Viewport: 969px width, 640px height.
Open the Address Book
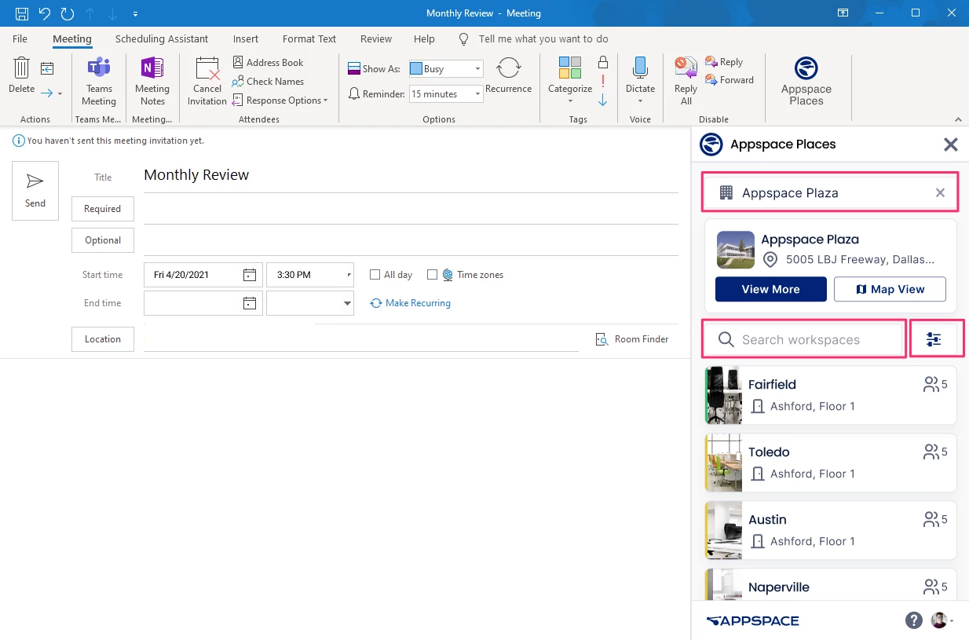268,62
